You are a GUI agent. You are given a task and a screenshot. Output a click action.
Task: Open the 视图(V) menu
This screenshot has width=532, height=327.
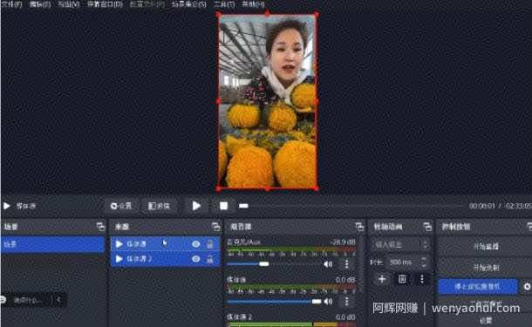pos(69,4)
